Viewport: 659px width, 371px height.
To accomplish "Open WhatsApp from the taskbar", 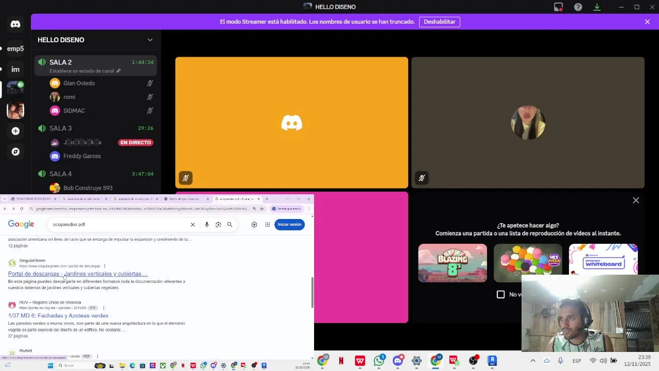I will [379, 361].
